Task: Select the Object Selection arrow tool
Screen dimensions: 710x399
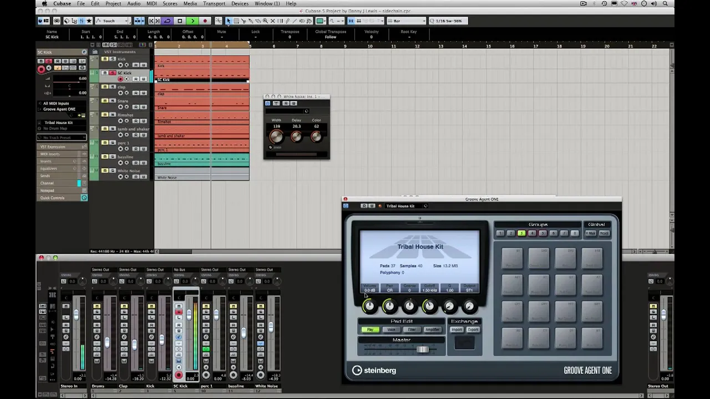Action: (x=229, y=21)
